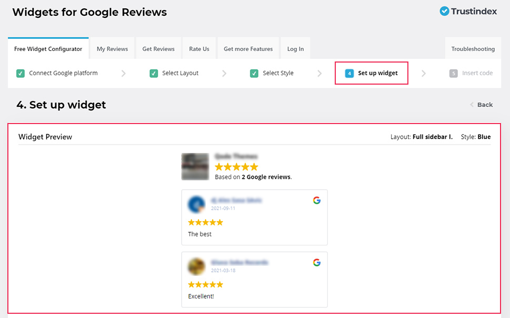Image resolution: width=510 pixels, height=318 pixels.
Task: Click the review text Excellent!
Action: (201, 296)
